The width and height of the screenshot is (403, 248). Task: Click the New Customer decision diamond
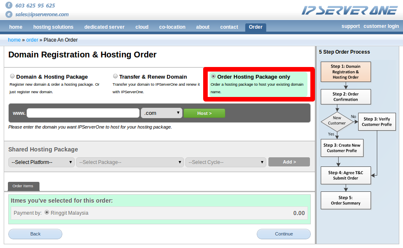(x=337, y=122)
